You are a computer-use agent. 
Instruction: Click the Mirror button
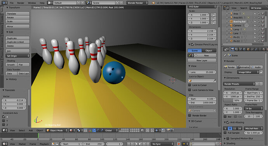click(17, 26)
